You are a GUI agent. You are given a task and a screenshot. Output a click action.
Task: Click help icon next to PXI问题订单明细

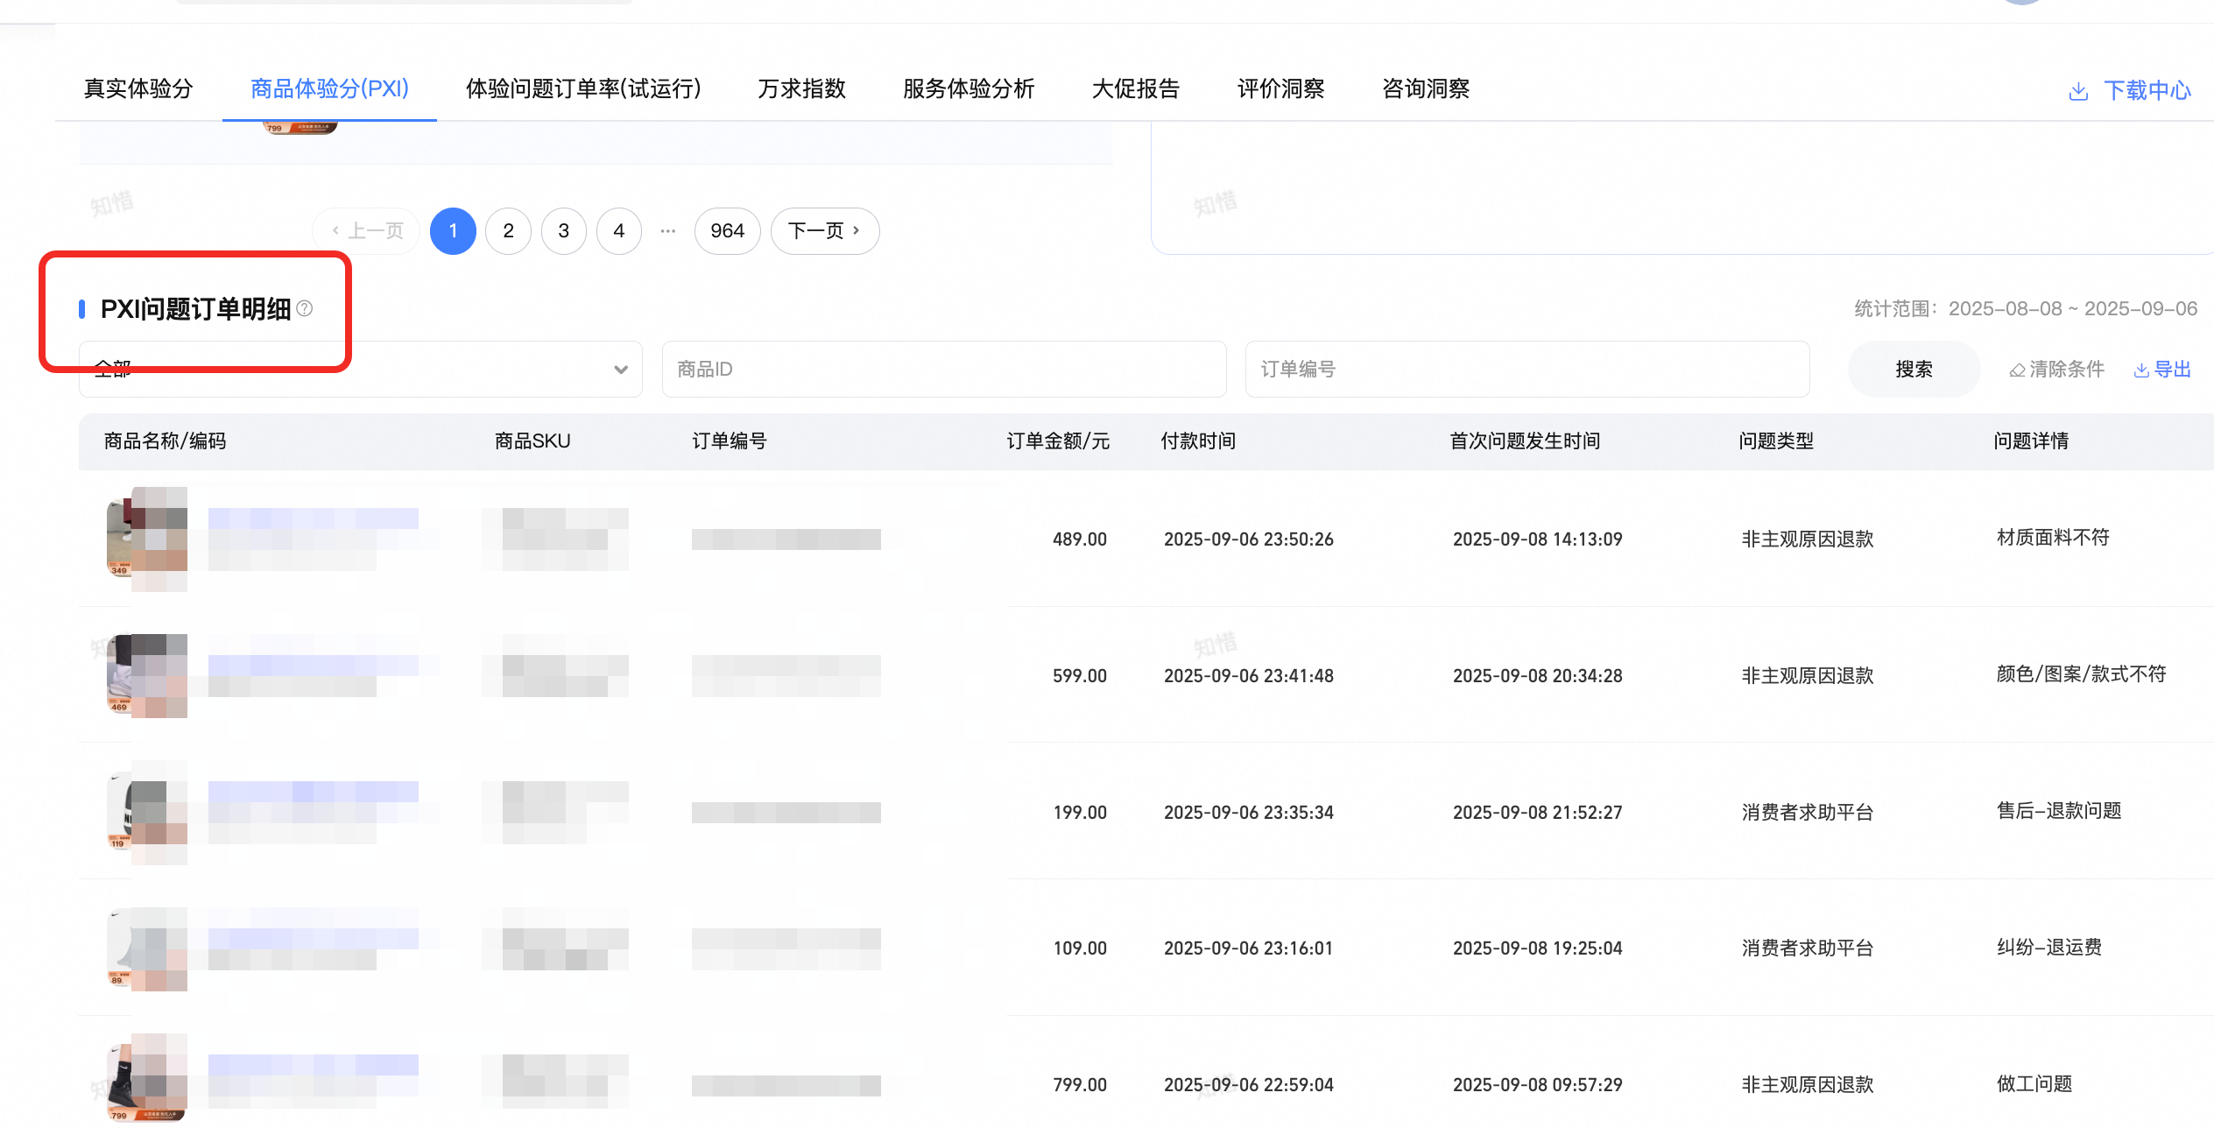(305, 308)
